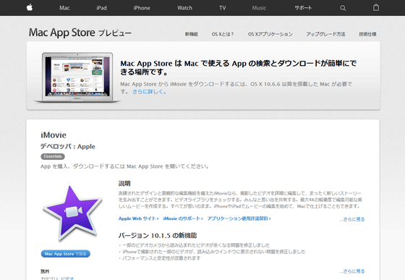Click the Mac App Store で見る button
The image size is (405, 280).
pos(66,254)
